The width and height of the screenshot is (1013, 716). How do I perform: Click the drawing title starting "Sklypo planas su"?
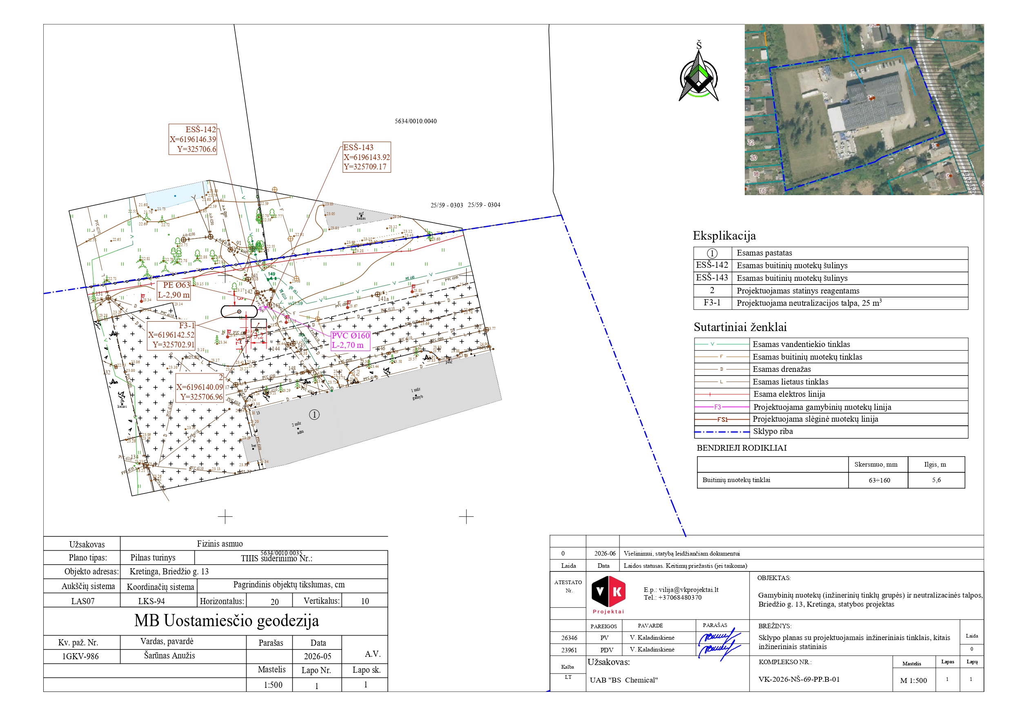coord(854,643)
